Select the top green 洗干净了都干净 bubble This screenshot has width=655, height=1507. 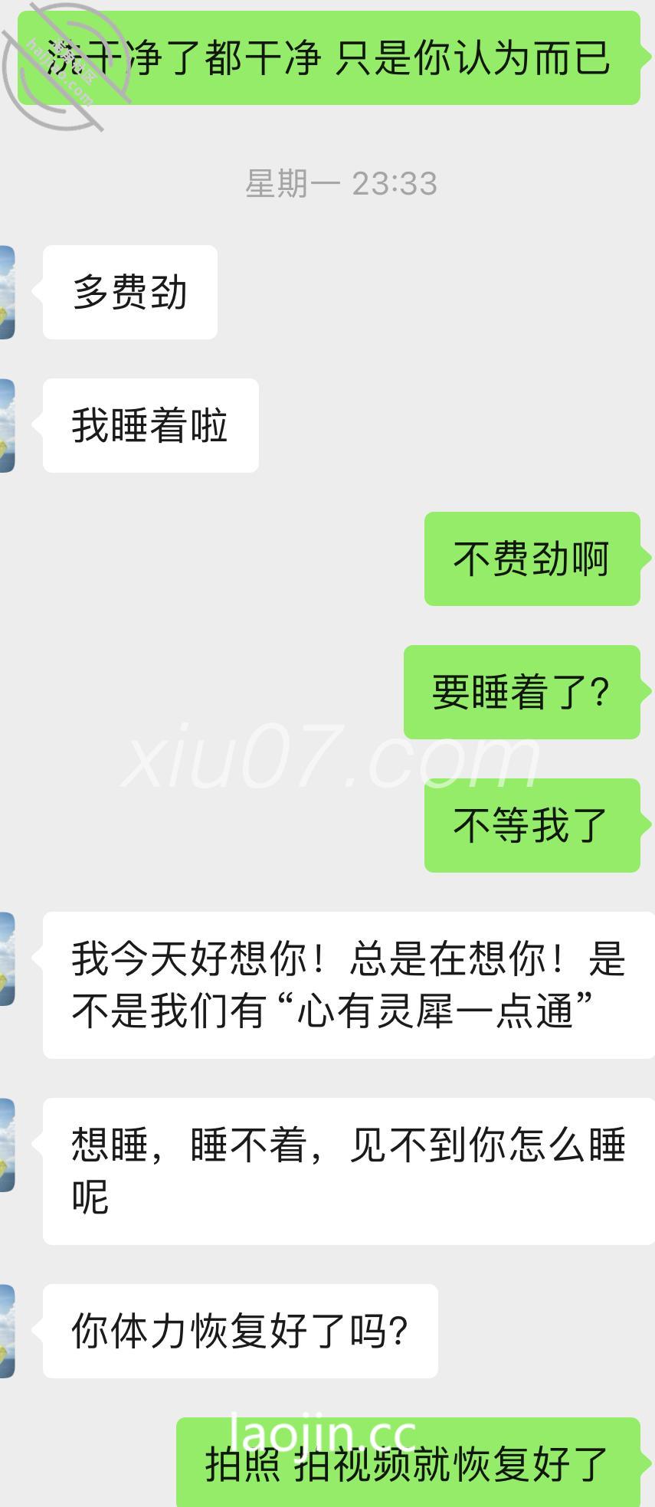(x=329, y=57)
